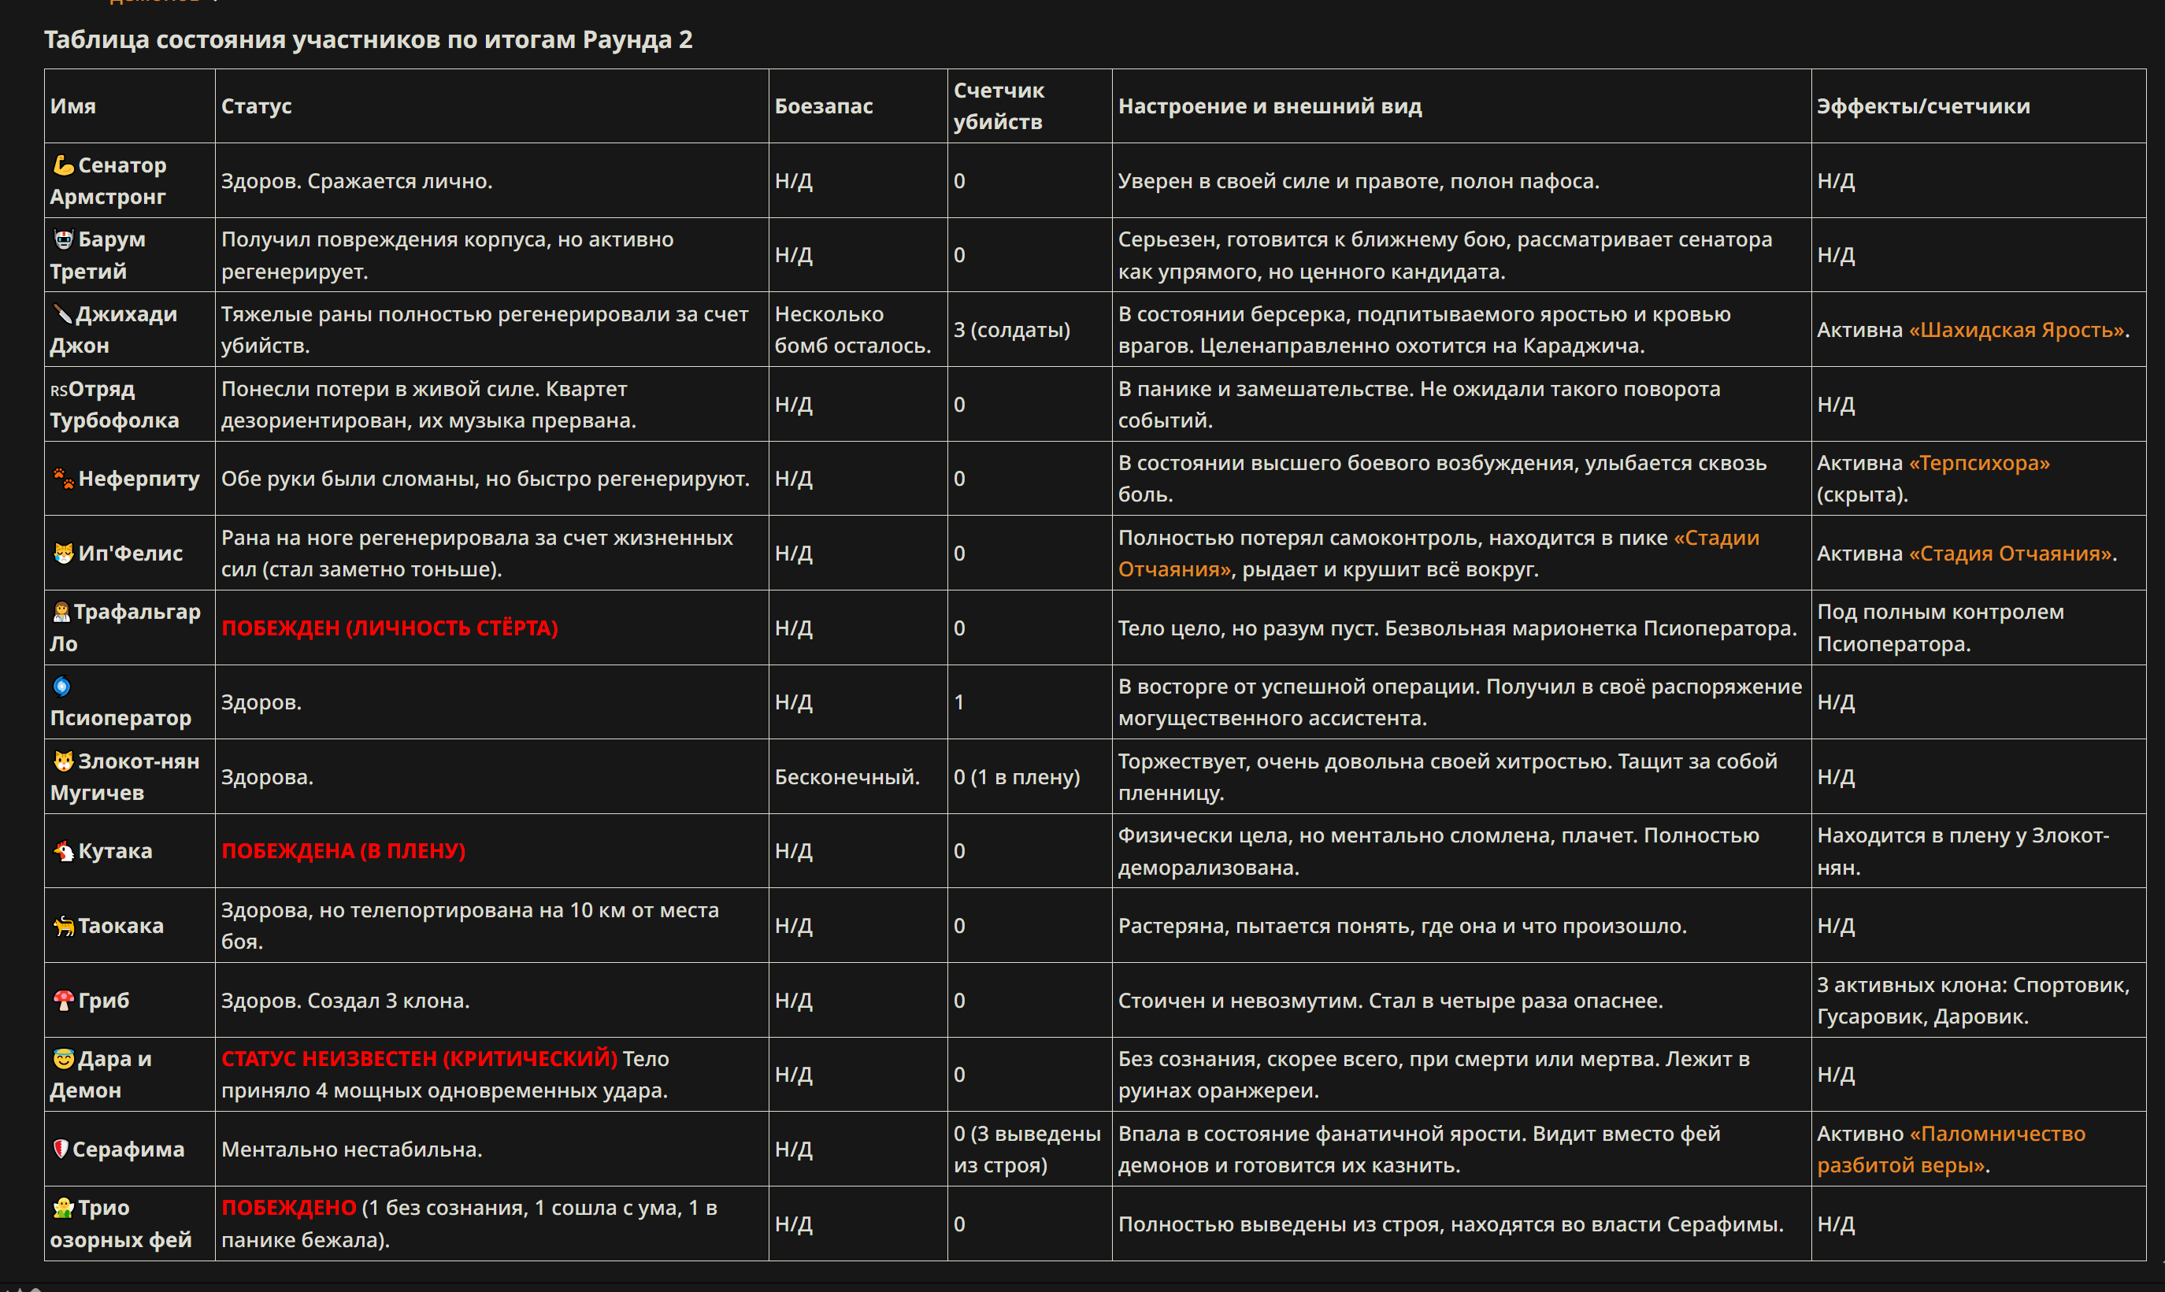This screenshot has height=1292, width=2165.
Task: Click red ПОБЕЖДЕН (ЛИЧНОСТЬ СТЁРТА) status
Action: (389, 627)
